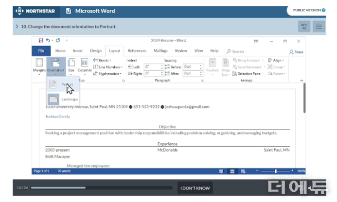Open the Customize Quick Access Toolbar arrow

tap(67, 40)
